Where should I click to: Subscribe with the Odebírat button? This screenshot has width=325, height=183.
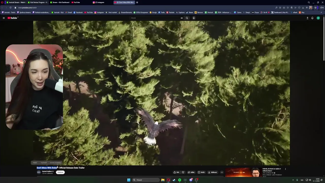coord(60,172)
